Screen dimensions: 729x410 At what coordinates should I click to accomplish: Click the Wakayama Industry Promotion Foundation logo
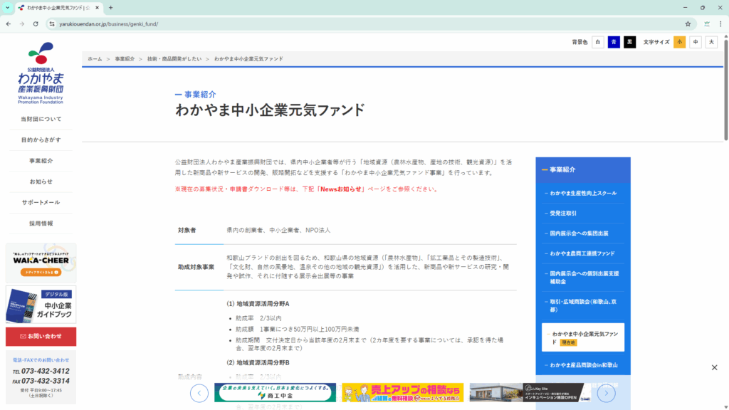pyautogui.click(x=41, y=73)
